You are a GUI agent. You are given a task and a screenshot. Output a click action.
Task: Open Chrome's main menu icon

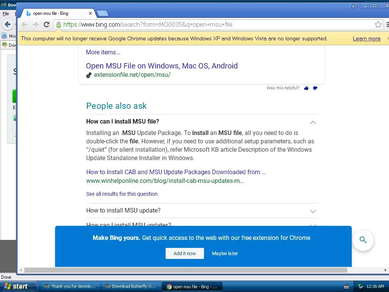387,24
